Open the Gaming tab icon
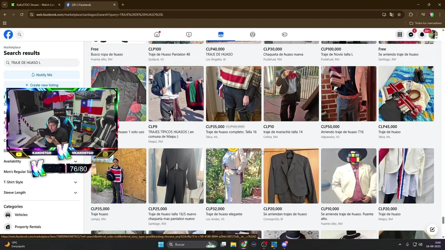This screenshot has height=250, width=445. (x=284, y=34)
